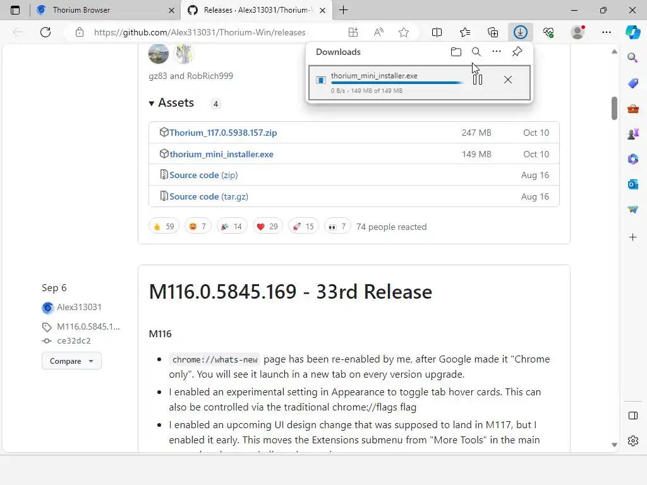The image size is (647, 485).
Task: Open the Favorites list
Action: 465,32
